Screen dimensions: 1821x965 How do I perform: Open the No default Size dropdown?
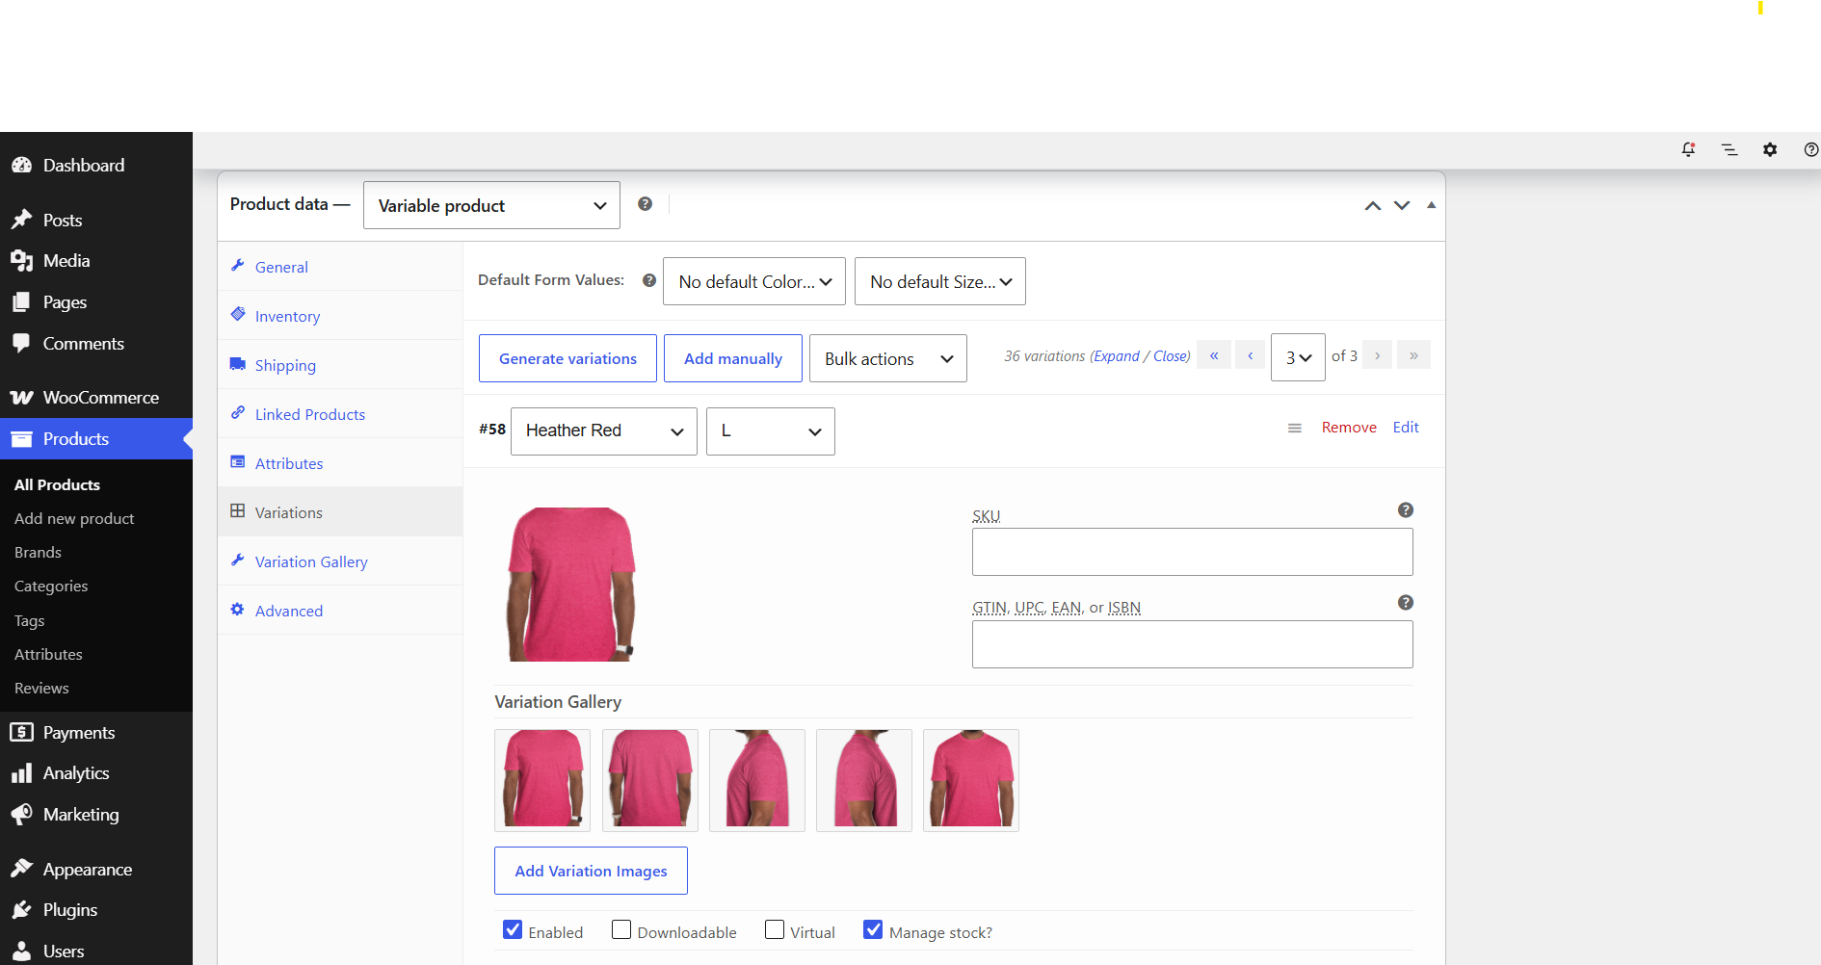click(940, 281)
